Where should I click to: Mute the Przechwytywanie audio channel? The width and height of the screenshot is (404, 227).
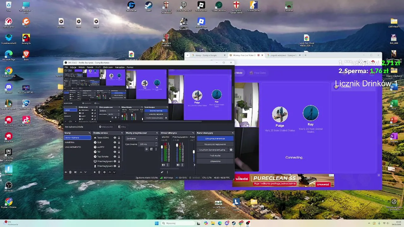178,165
